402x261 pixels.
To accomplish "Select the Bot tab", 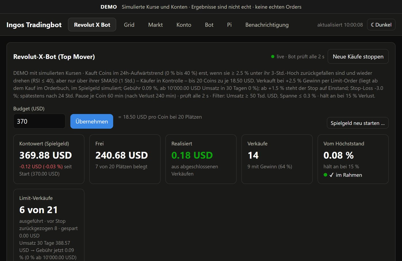I will click(x=209, y=25).
